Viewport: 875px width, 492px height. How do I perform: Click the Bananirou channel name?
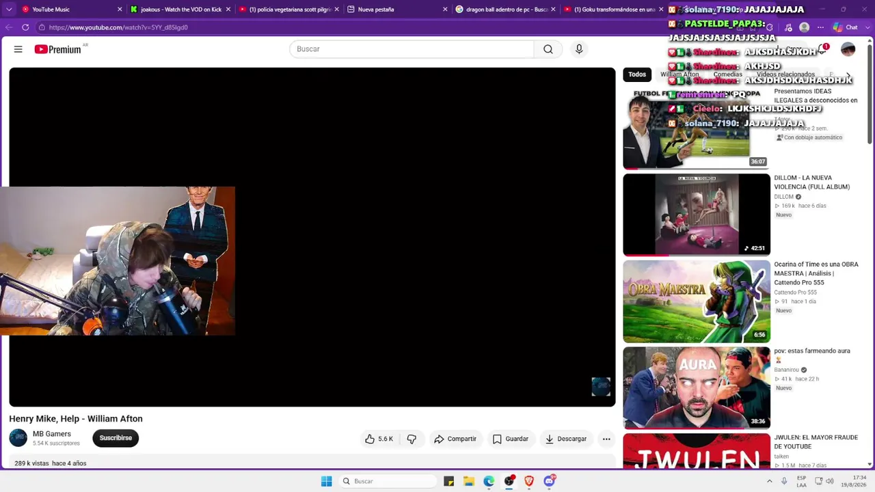[x=786, y=370]
